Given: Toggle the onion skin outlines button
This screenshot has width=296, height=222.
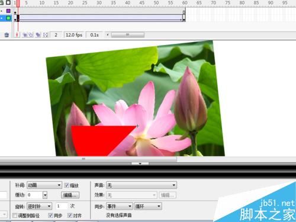Looking at the screenshot, I should coord(31,35).
